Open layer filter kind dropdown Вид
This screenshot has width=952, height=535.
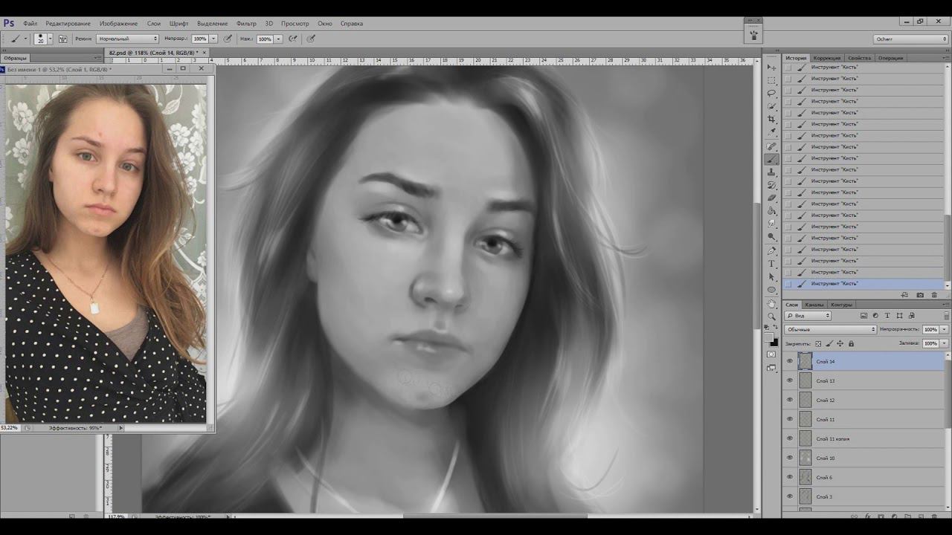[x=808, y=316]
